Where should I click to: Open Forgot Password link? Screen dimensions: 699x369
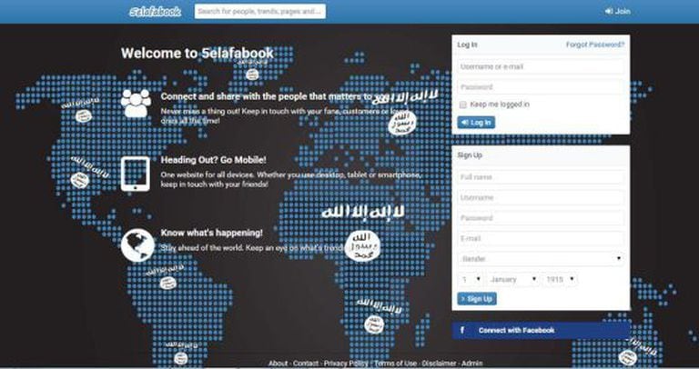tap(595, 45)
